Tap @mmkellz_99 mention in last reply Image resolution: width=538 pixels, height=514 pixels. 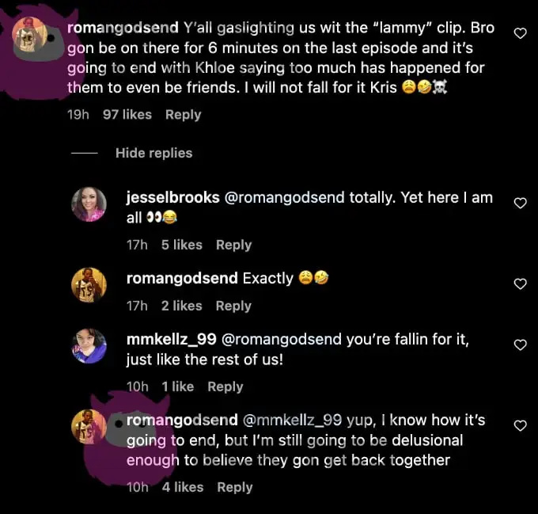tap(292, 421)
